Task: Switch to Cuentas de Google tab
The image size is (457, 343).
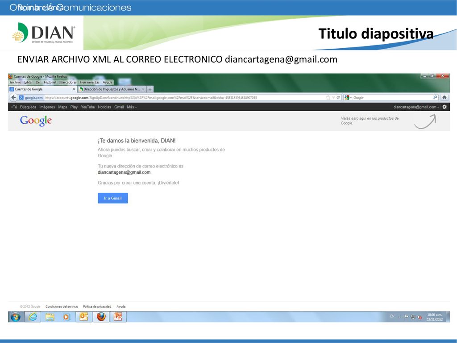Action: click(x=42, y=89)
